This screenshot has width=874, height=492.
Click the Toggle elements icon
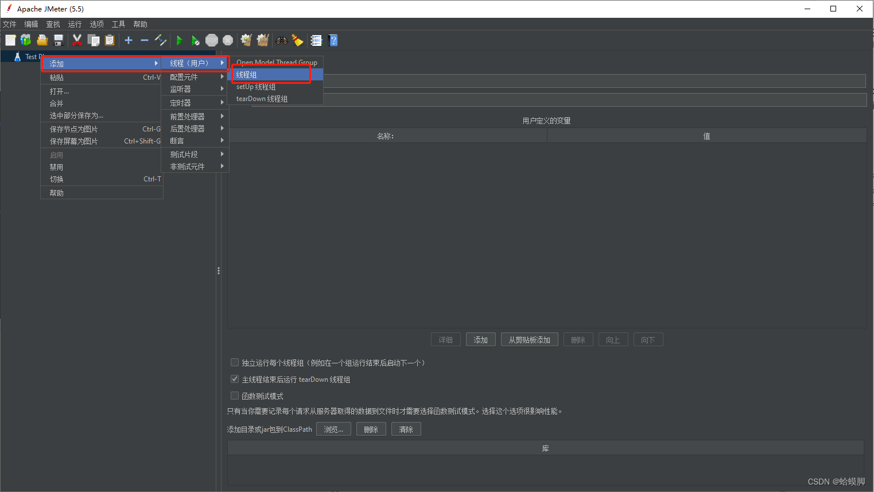click(161, 40)
